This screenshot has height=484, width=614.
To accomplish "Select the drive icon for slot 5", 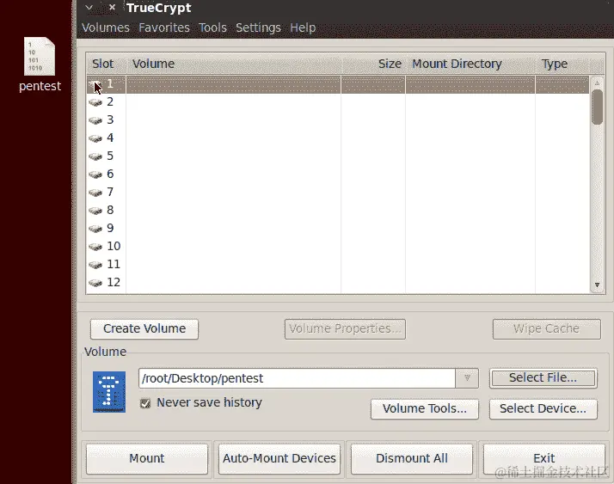I will point(95,156).
